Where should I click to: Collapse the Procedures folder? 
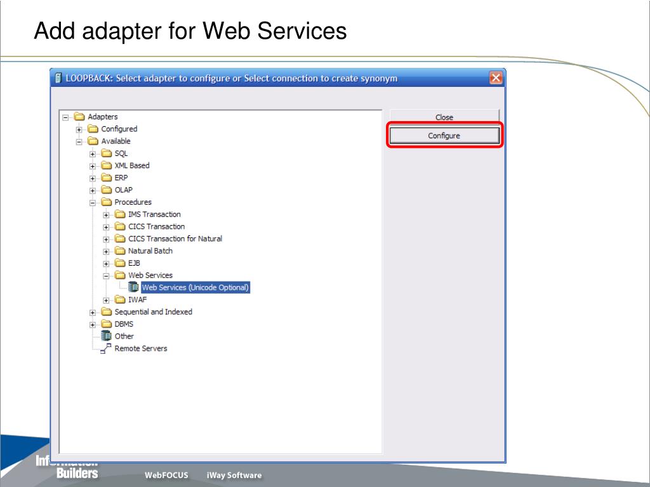coord(93,202)
